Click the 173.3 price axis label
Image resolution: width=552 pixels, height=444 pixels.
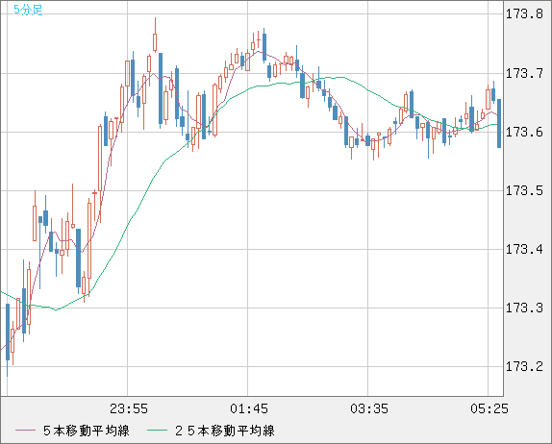[524, 308]
